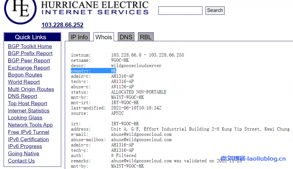This screenshot has width=293, height=169.
Task: Click the IPv6 Certification link
Action: [x=28, y=139]
